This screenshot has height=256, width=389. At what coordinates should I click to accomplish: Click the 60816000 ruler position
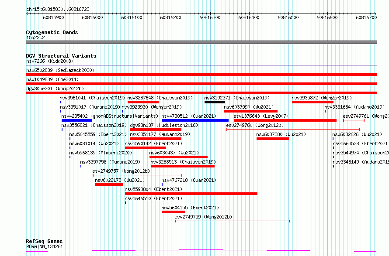pos(92,17)
